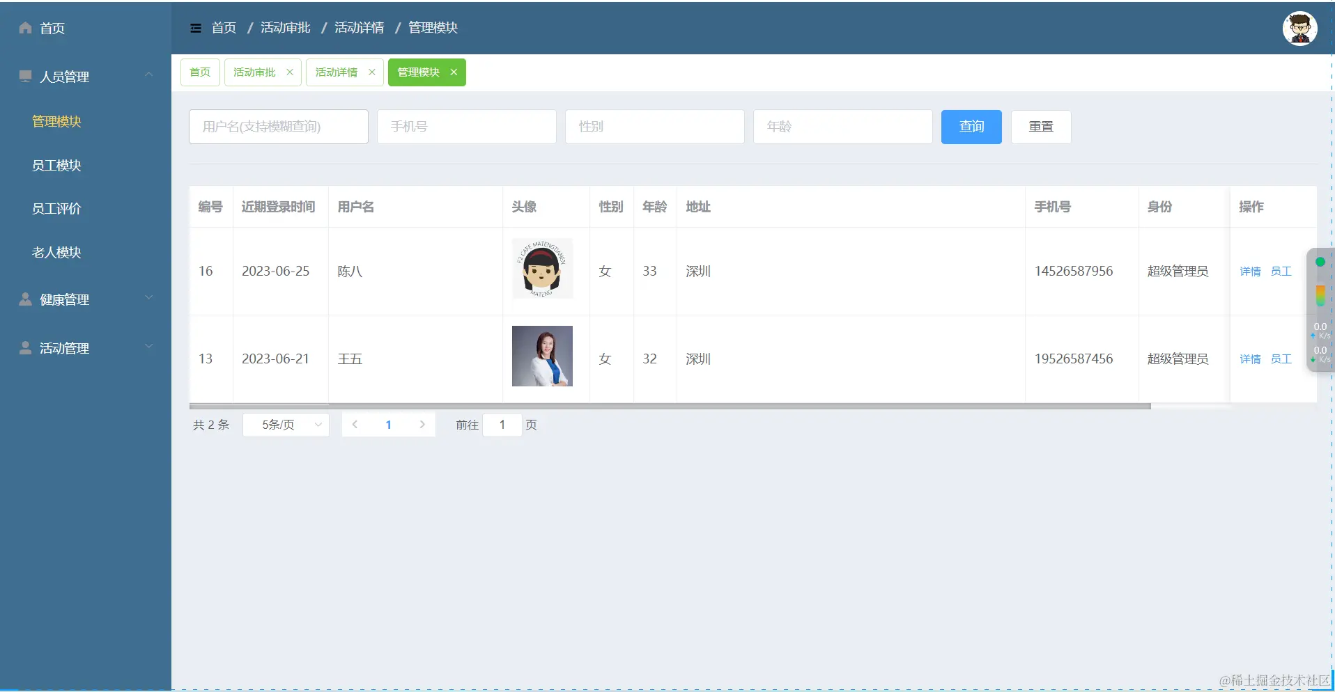1335x692 pixels.
Task: Focus the 年龄 search field
Action: [843, 127]
